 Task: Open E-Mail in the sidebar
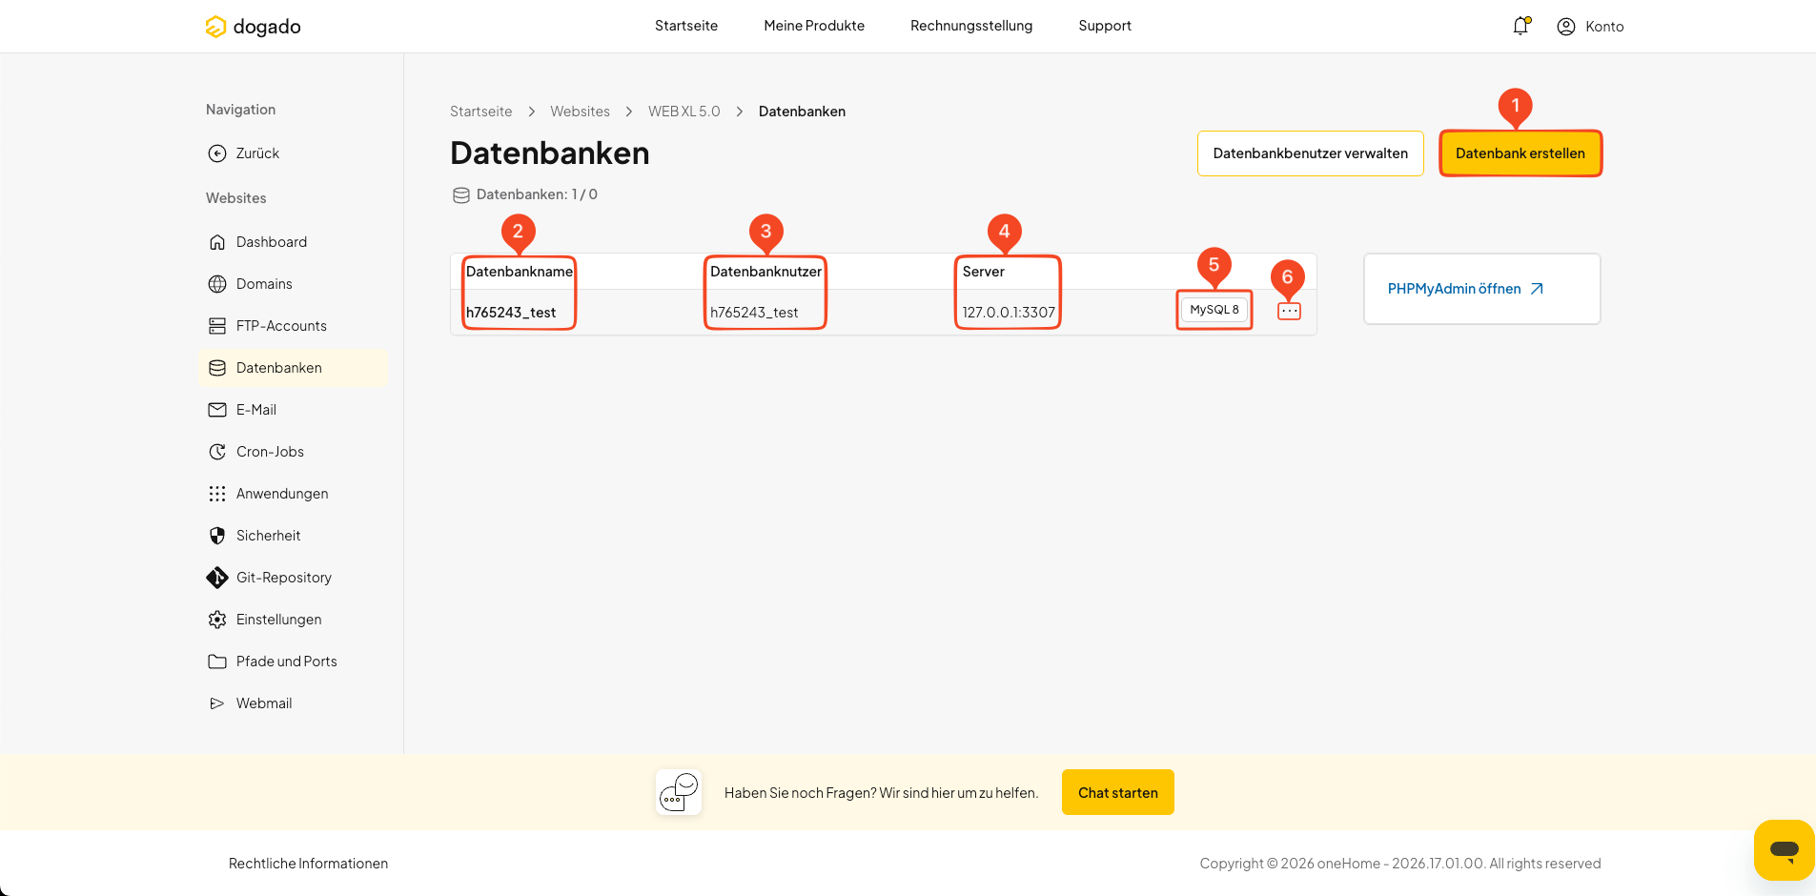pyautogui.click(x=294, y=410)
